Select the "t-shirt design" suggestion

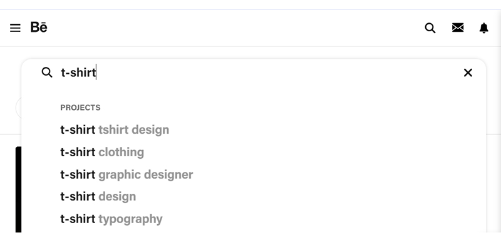click(x=98, y=196)
